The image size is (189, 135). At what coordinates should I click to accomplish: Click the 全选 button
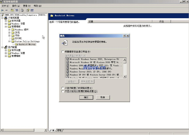pyautogui.click(x=72, y=82)
